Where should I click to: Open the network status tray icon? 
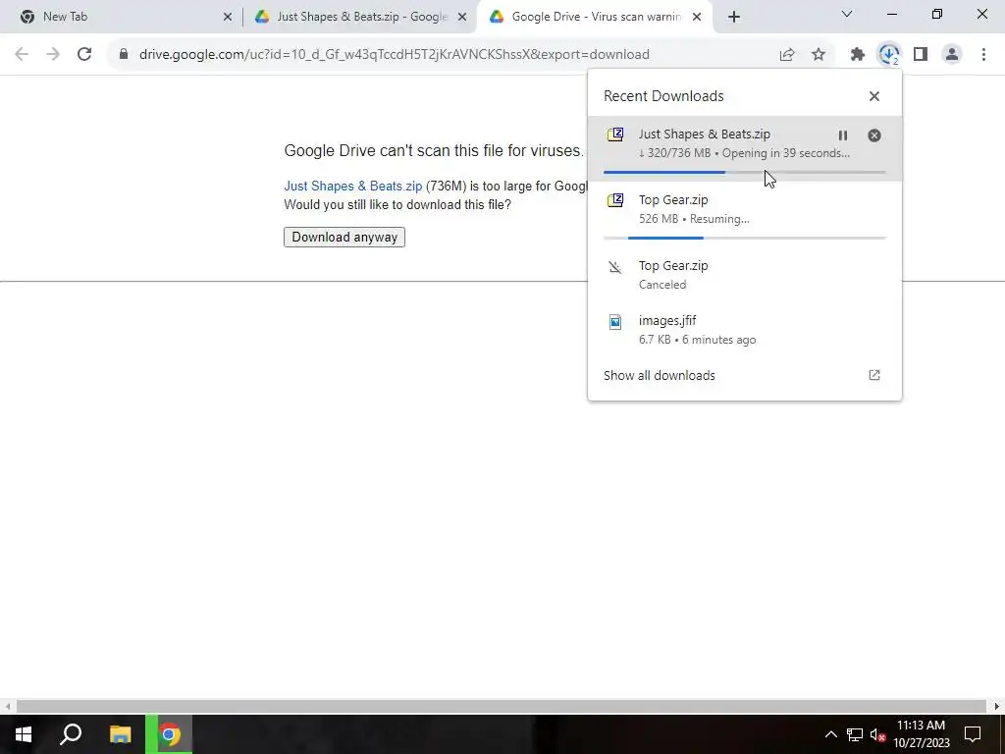click(855, 734)
